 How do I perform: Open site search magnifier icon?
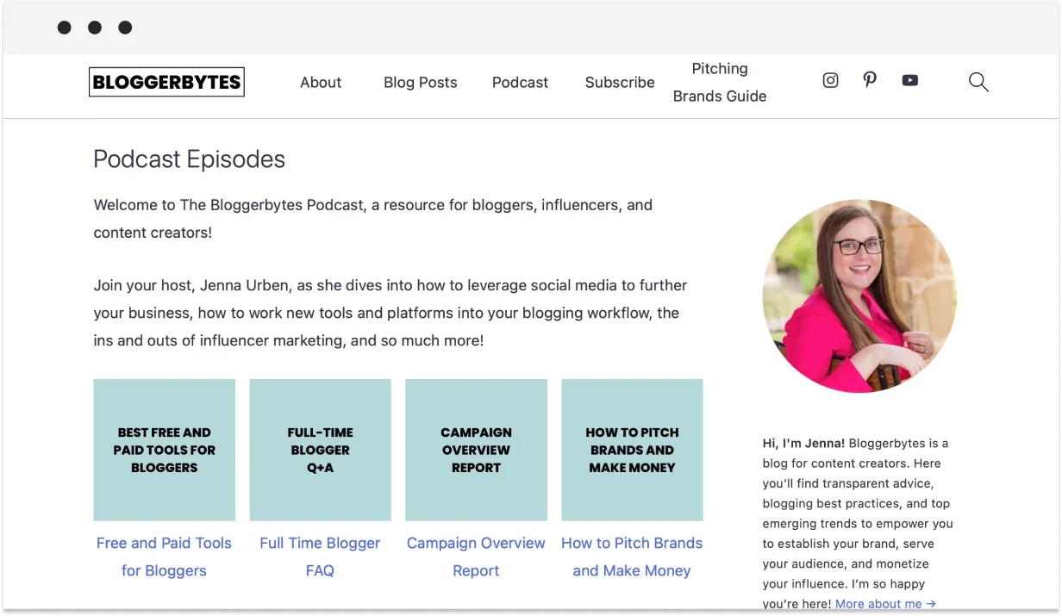pos(978,82)
